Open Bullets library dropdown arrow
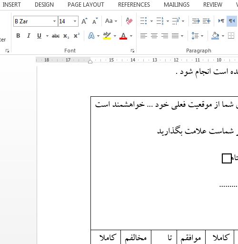This screenshot has height=244, width=238. point(151,21)
